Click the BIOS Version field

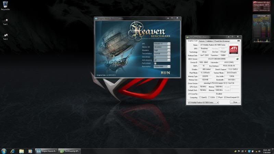coord(217,59)
